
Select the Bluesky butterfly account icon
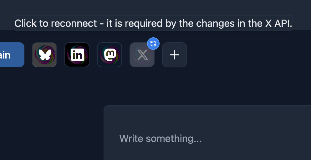click(x=44, y=55)
